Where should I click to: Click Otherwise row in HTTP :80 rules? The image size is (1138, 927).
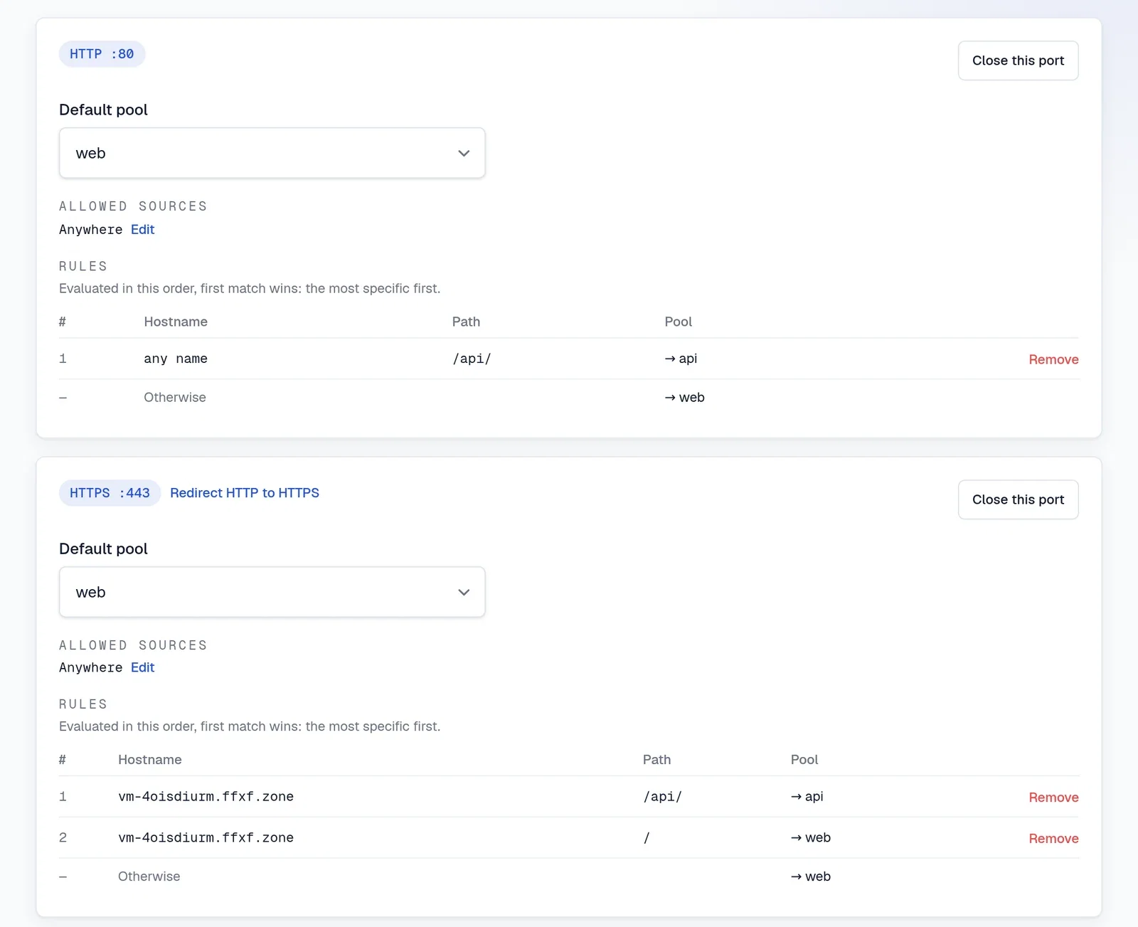pos(569,398)
